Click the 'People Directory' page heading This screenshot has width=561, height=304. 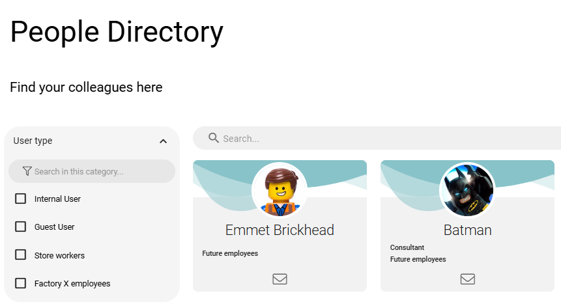tap(117, 32)
